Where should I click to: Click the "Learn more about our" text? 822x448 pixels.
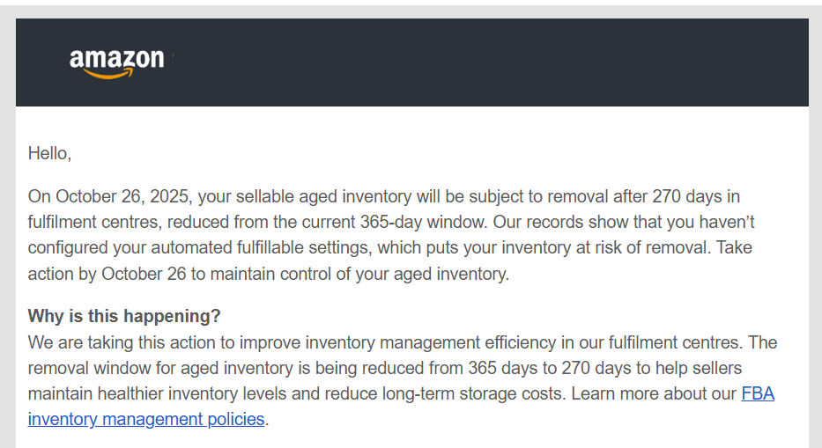[654, 393]
